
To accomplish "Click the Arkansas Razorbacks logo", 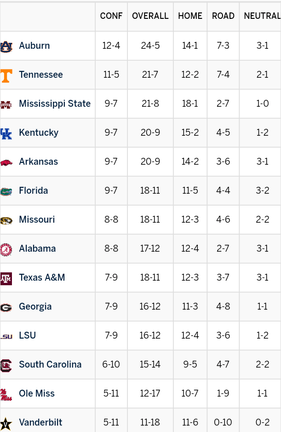I will point(6,162).
